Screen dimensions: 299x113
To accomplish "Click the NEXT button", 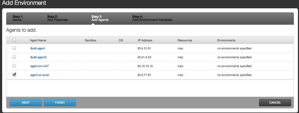I will click(x=26, y=103).
